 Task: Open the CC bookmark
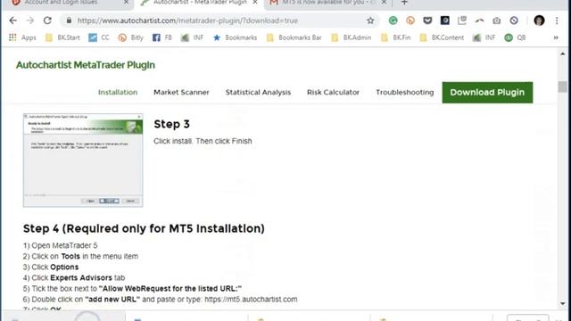99,37
